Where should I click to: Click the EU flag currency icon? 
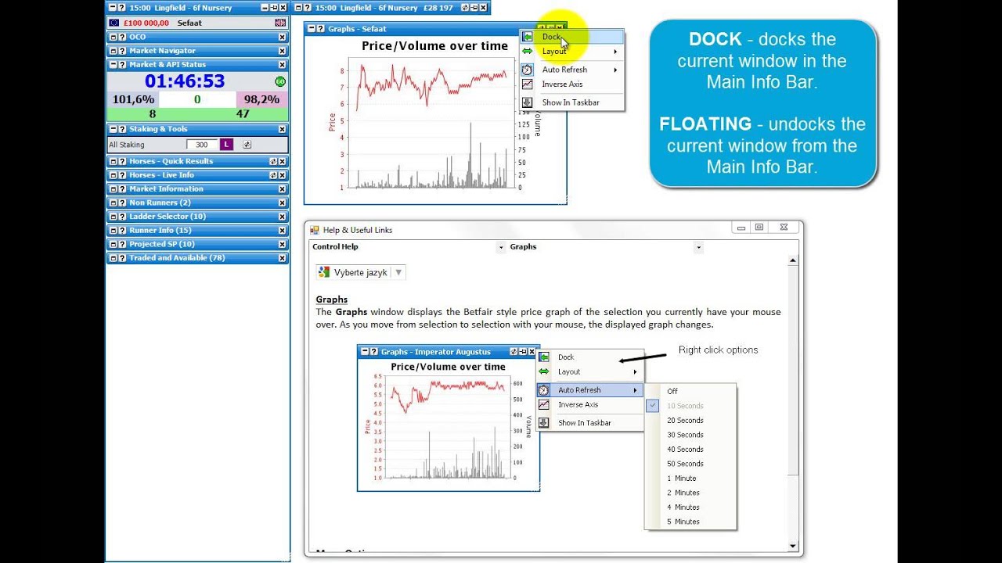click(x=114, y=23)
